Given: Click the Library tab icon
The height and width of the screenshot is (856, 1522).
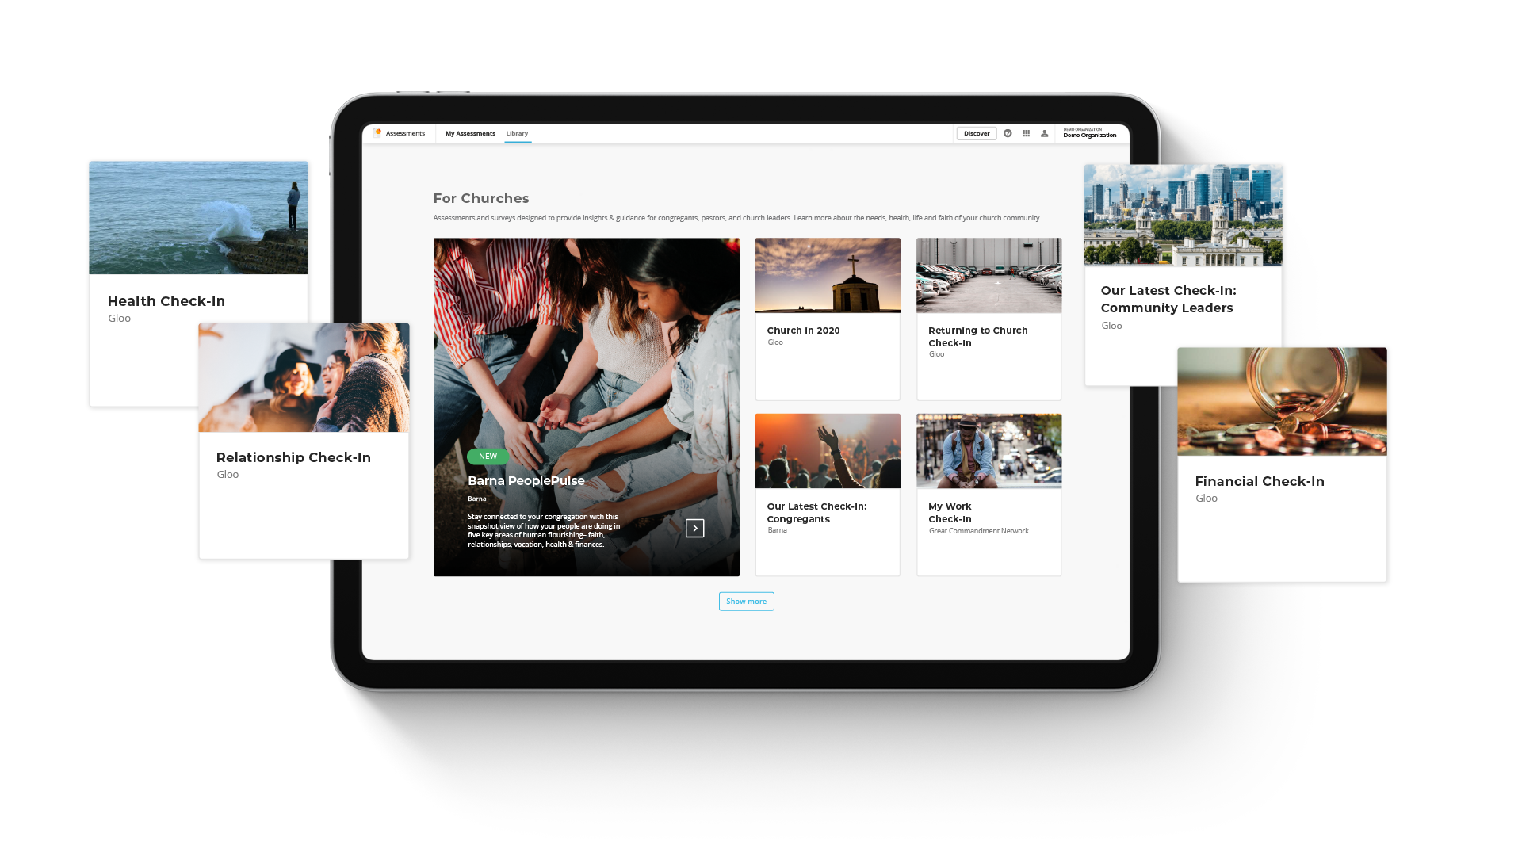Looking at the screenshot, I should click(516, 132).
